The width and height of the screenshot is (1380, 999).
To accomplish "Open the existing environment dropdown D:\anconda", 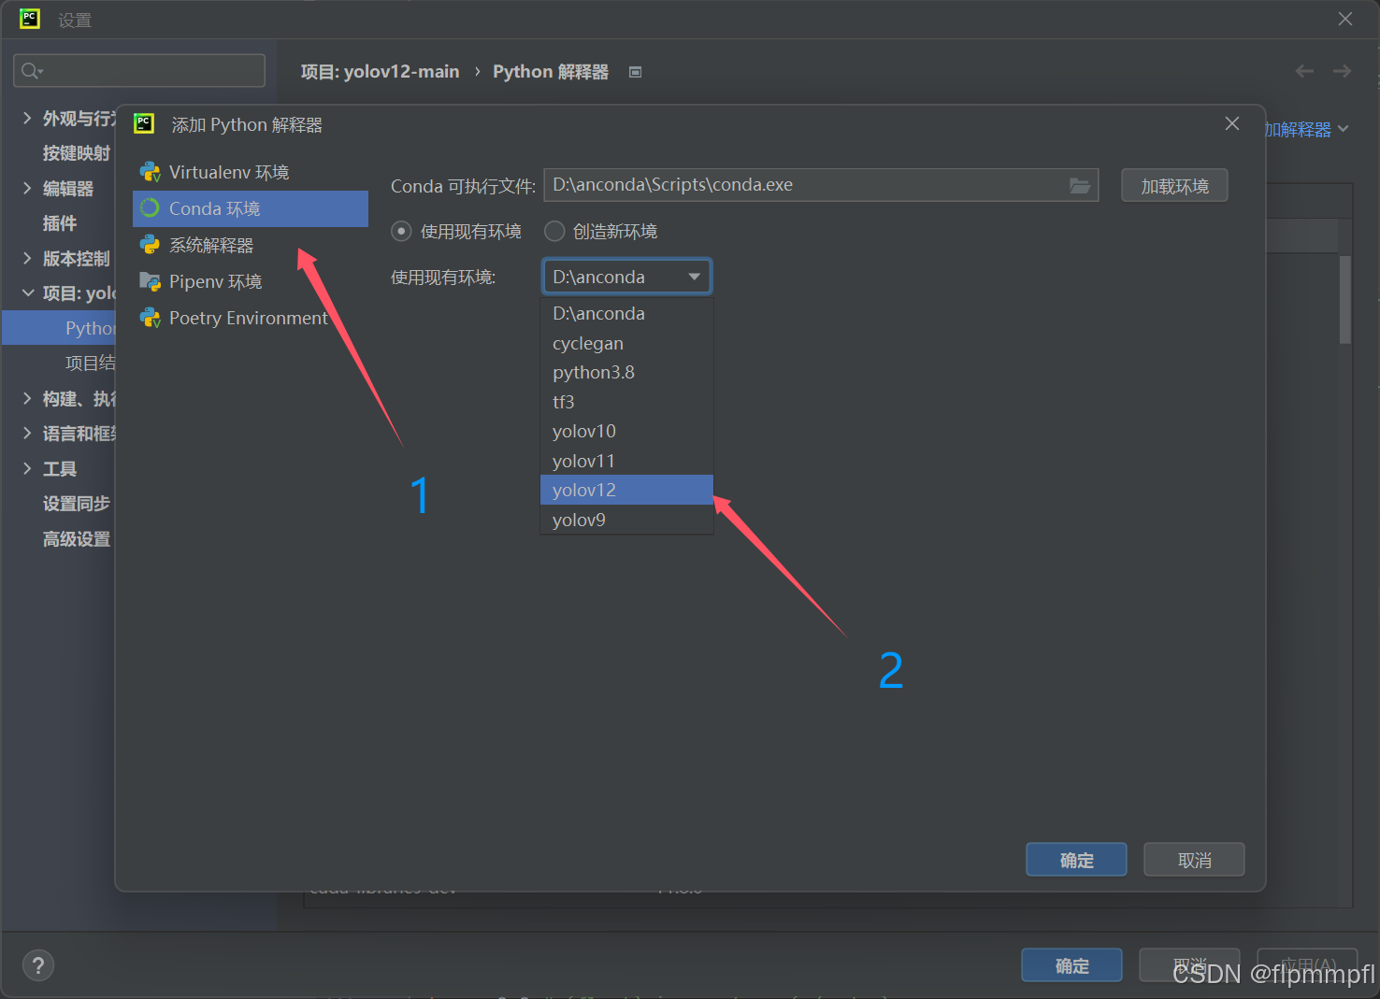I will point(626,277).
